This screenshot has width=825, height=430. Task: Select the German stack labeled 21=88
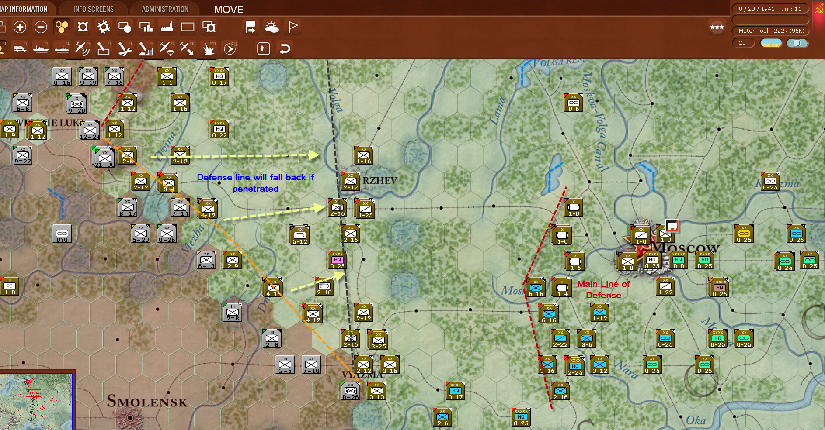click(104, 157)
